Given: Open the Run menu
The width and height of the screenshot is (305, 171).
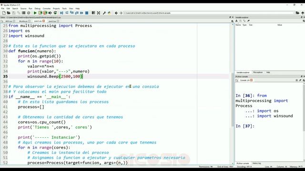Looking at the screenshot, I should 30,9.
